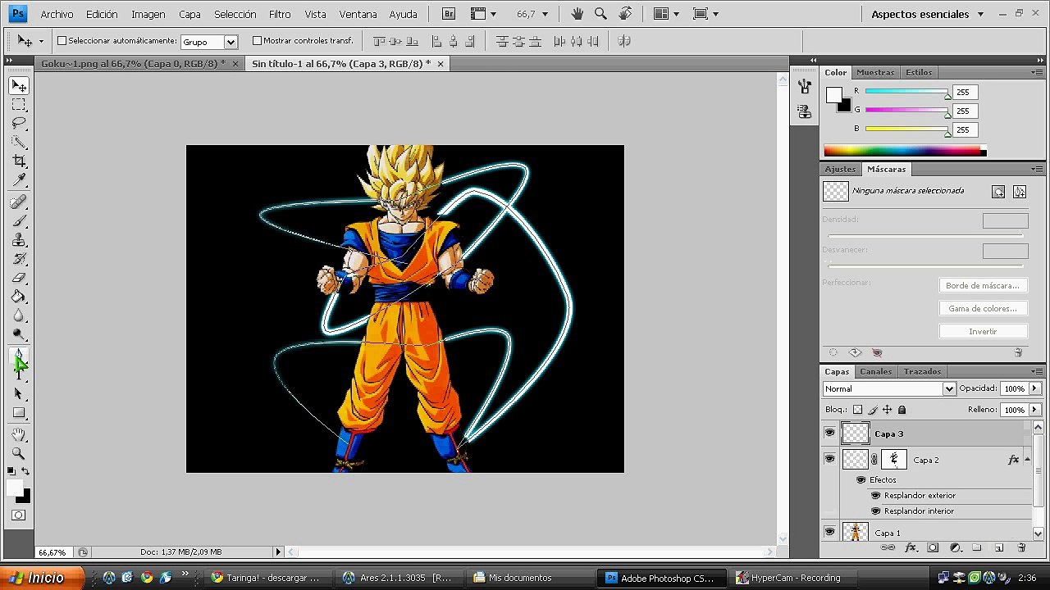Select the Blur tool
Image resolution: width=1050 pixels, height=590 pixels.
[x=19, y=315]
